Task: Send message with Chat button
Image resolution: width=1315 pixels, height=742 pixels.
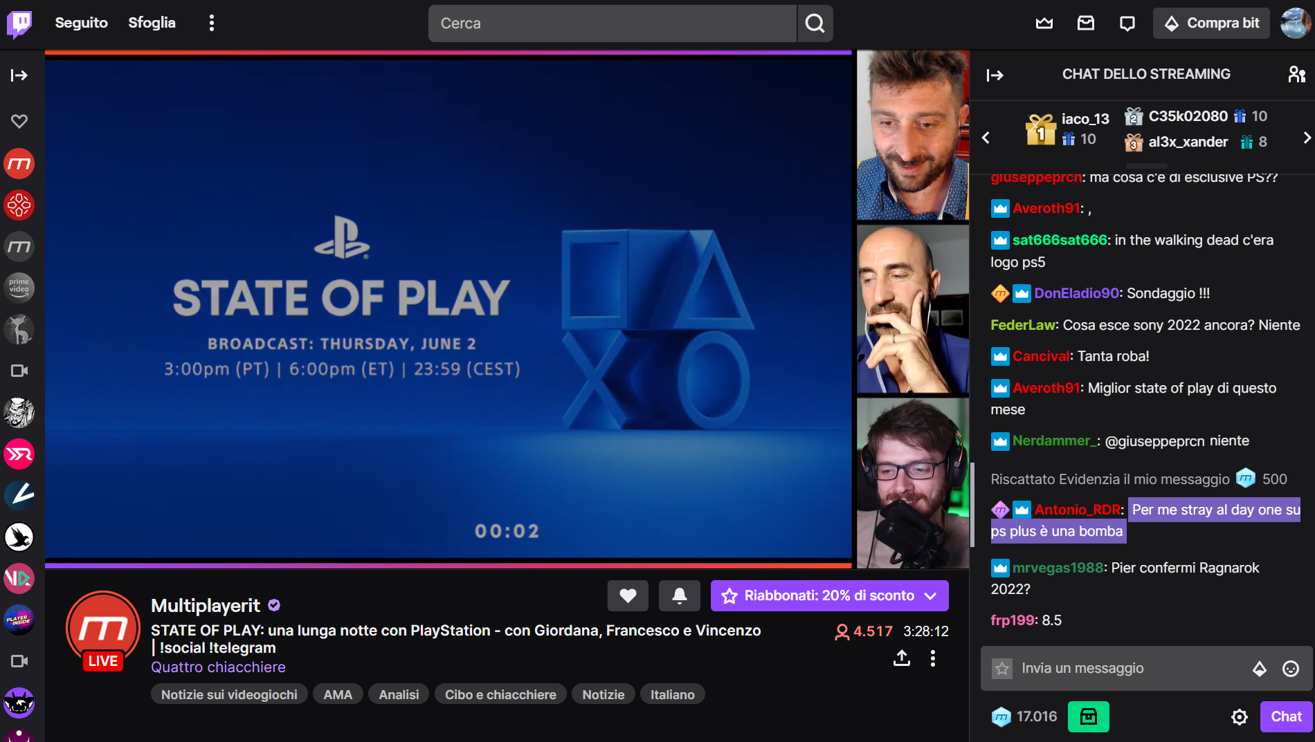Action: point(1286,716)
